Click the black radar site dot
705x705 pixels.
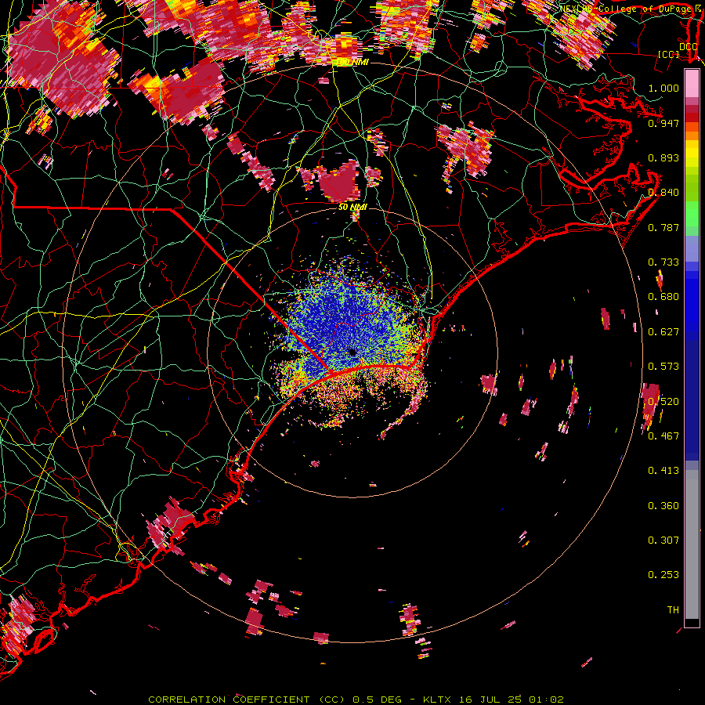point(353,352)
